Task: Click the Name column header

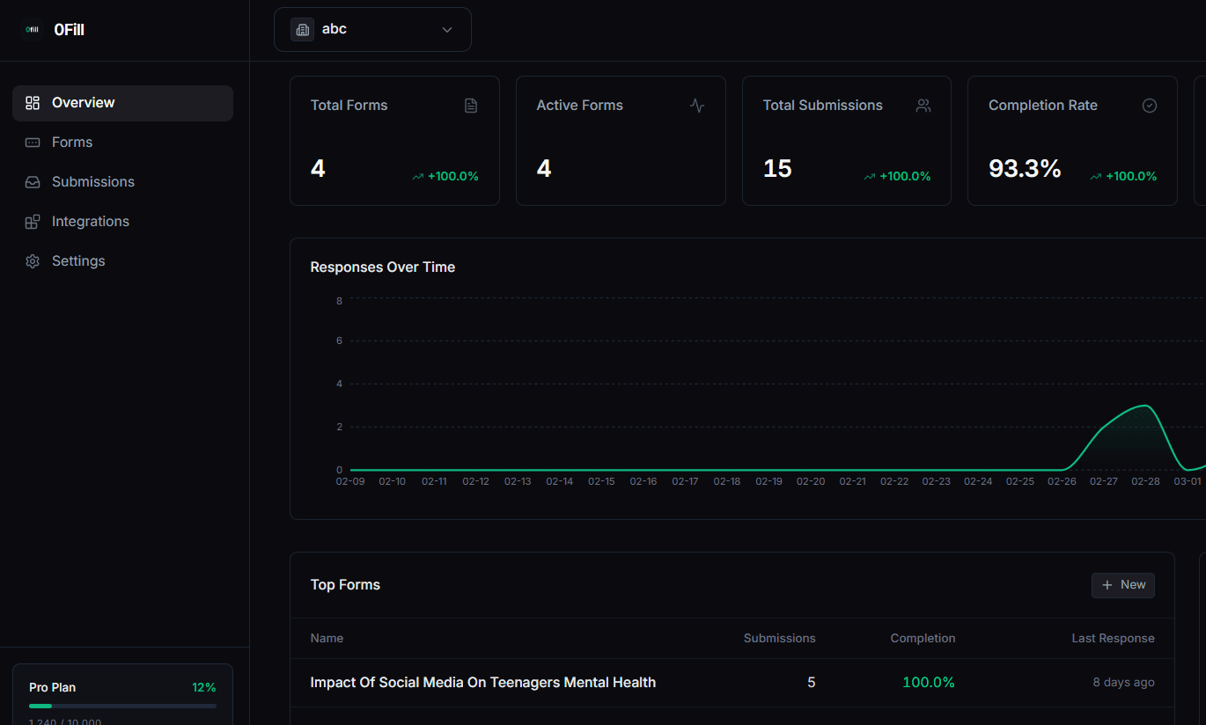Action: (x=327, y=639)
